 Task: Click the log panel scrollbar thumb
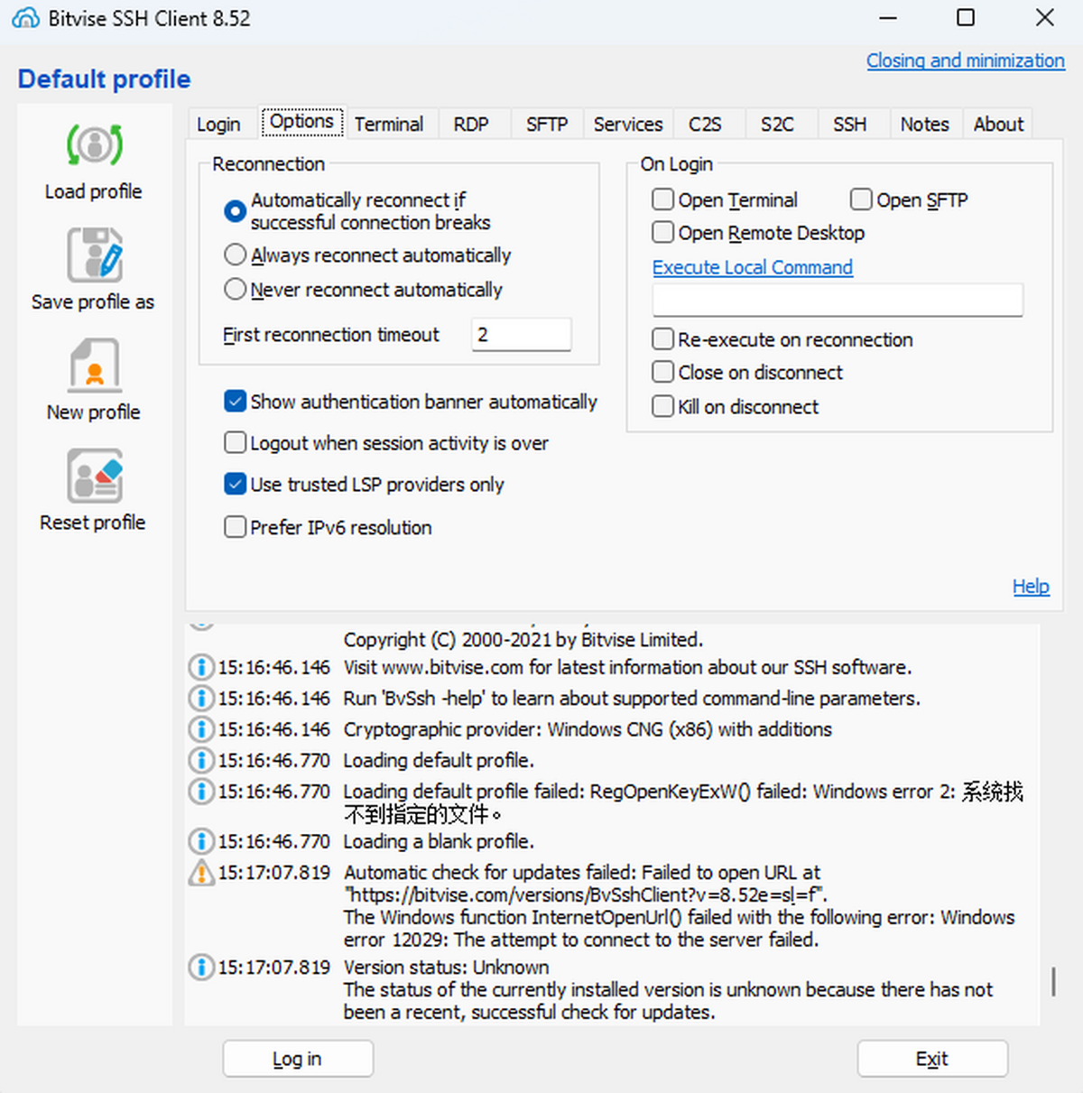coord(1053,982)
